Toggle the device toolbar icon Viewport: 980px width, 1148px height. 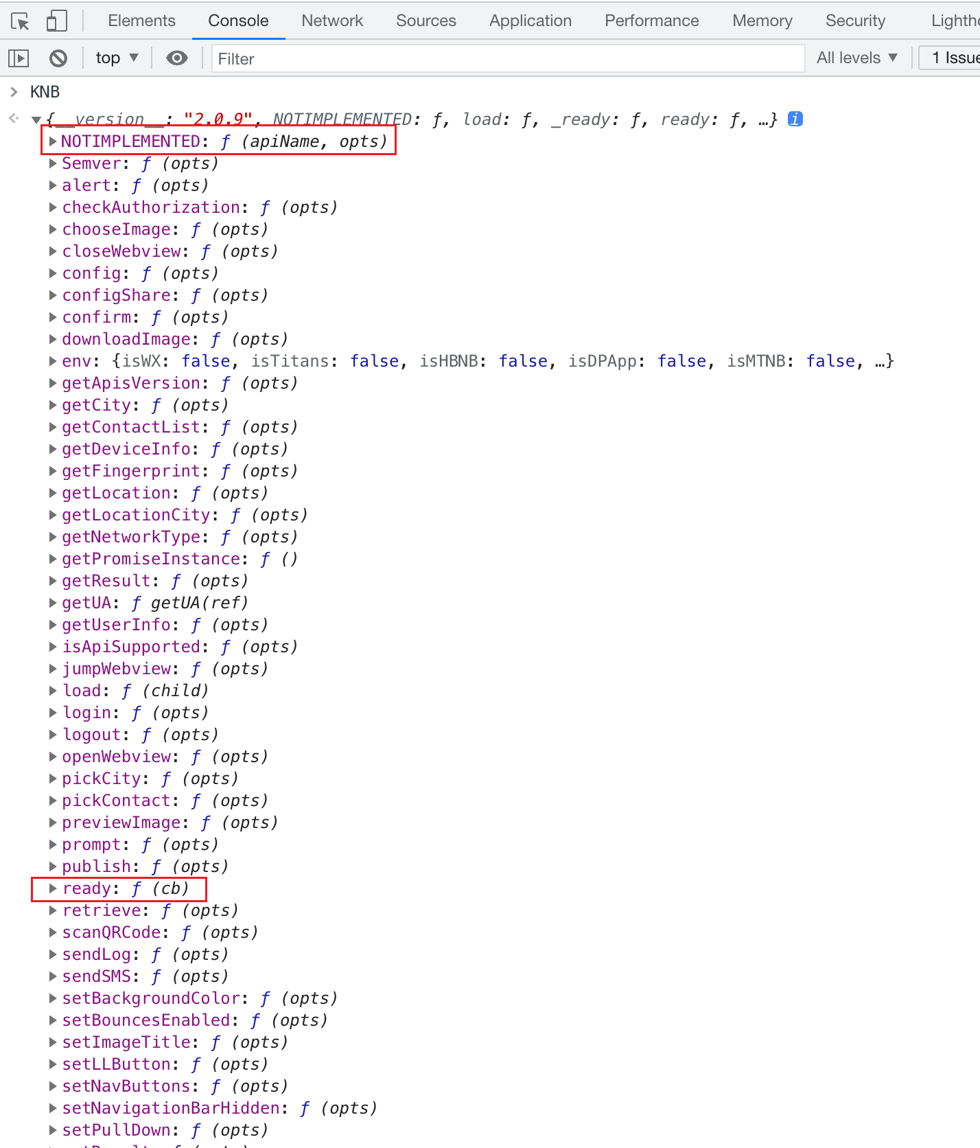[x=56, y=21]
